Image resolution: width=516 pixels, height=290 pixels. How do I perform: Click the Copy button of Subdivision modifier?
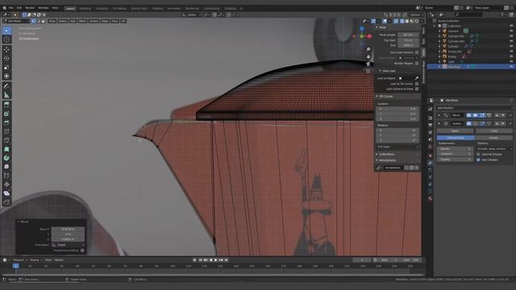coord(494,130)
